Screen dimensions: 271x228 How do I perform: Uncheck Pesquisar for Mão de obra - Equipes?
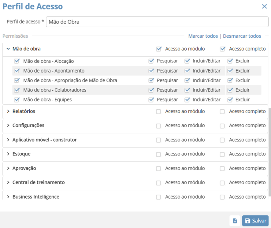151,100
